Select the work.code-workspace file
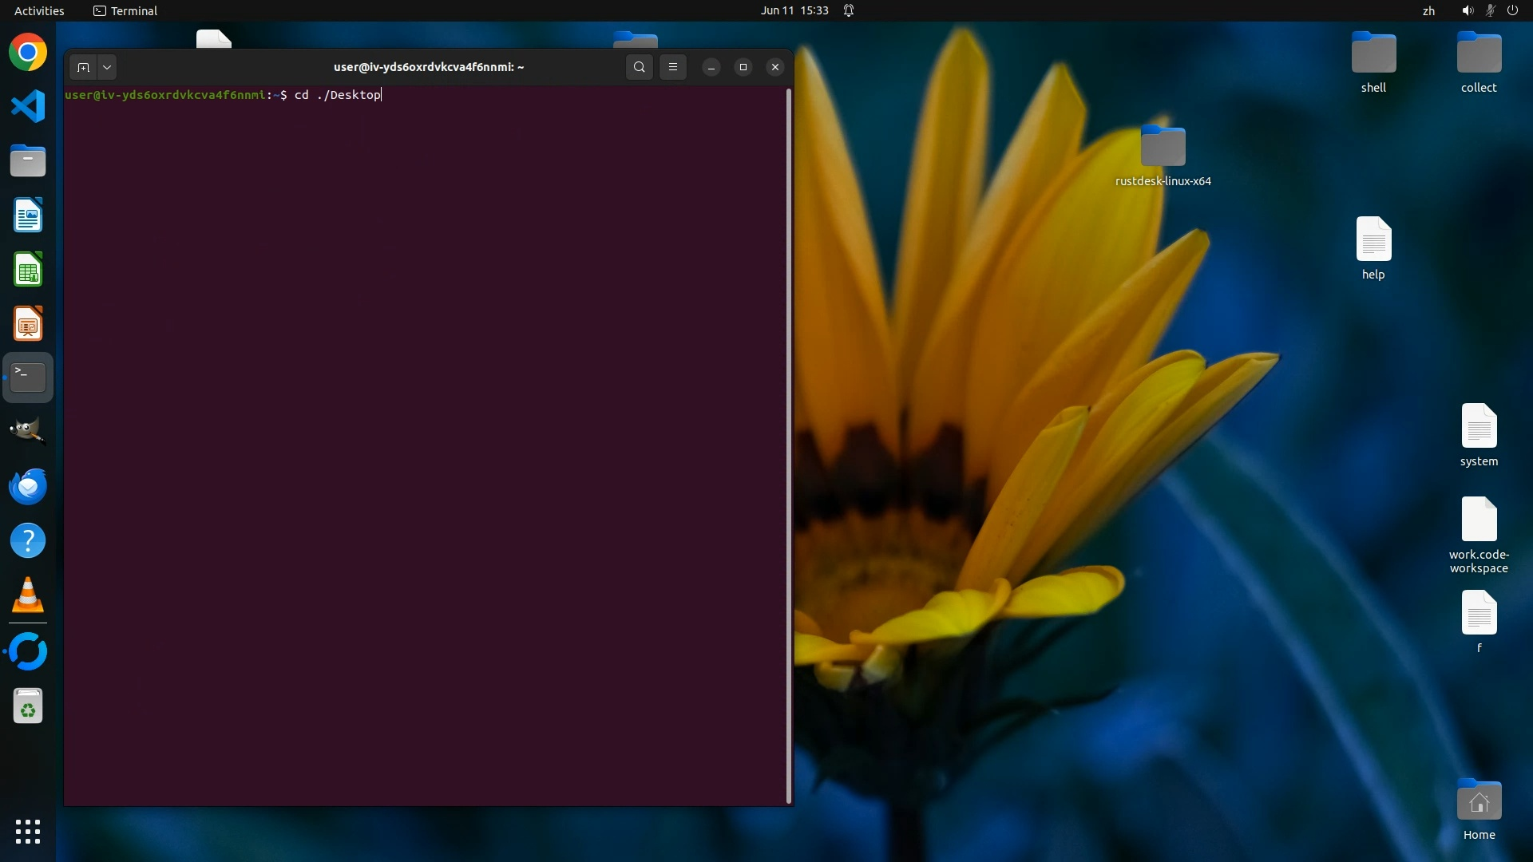1533x862 pixels. 1479,520
